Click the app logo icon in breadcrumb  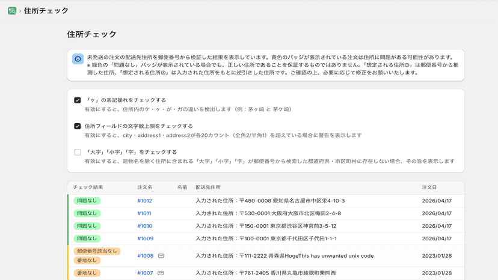click(x=12, y=11)
